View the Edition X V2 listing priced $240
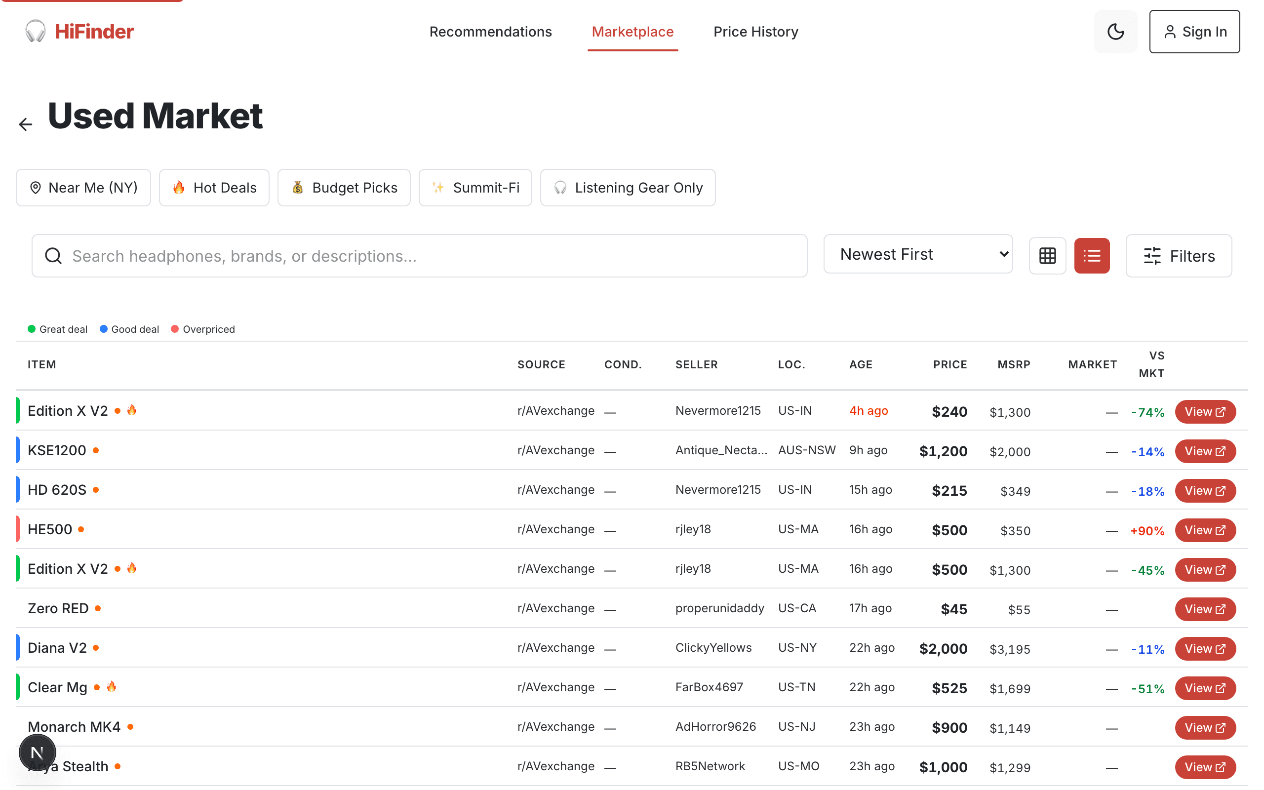Viewport: 1264px width, 790px height. point(1204,411)
